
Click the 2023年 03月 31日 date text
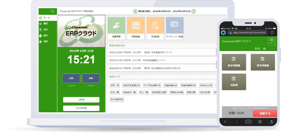coord(81,51)
